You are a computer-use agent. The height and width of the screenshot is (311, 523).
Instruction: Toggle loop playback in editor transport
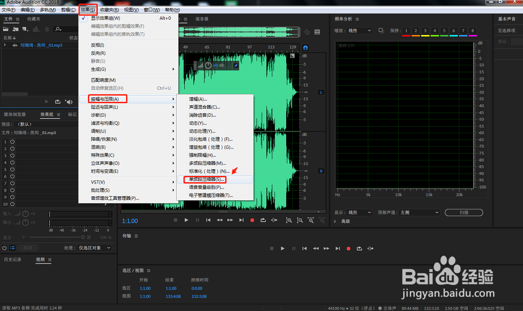point(263,220)
